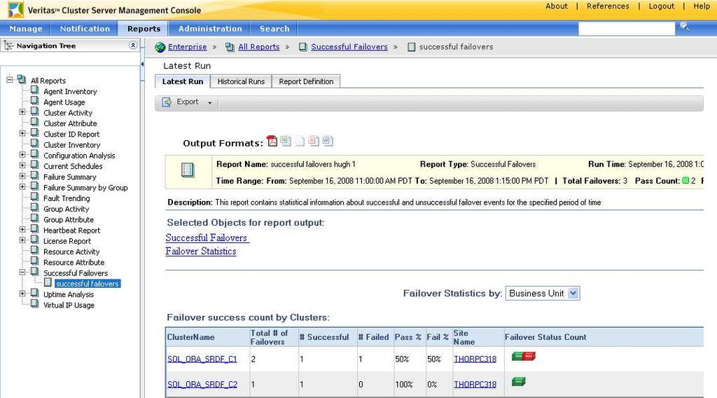Image resolution: width=717 pixels, height=398 pixels.
Task: Select the Latest Run tab
Action: [183, 81]
